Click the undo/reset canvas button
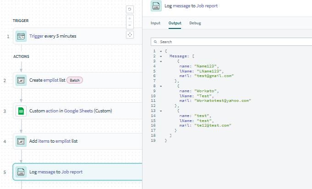The height and width of the screenshot is (189, 312). (x=130, y=9)
